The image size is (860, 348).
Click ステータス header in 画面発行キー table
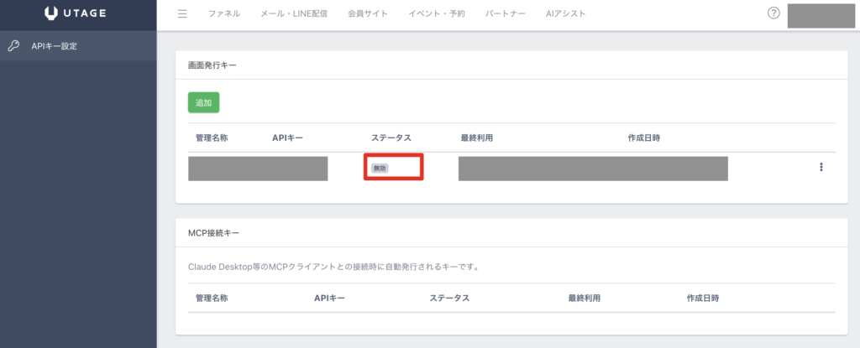point(391,137)
